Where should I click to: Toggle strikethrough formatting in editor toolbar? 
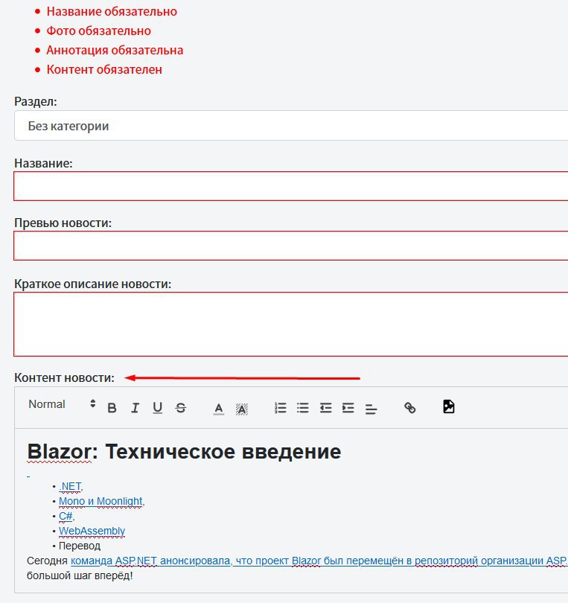tap(180, 408)
